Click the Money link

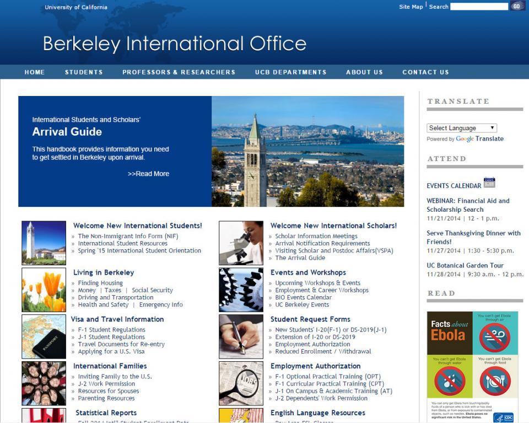click(x=87, y=290)
